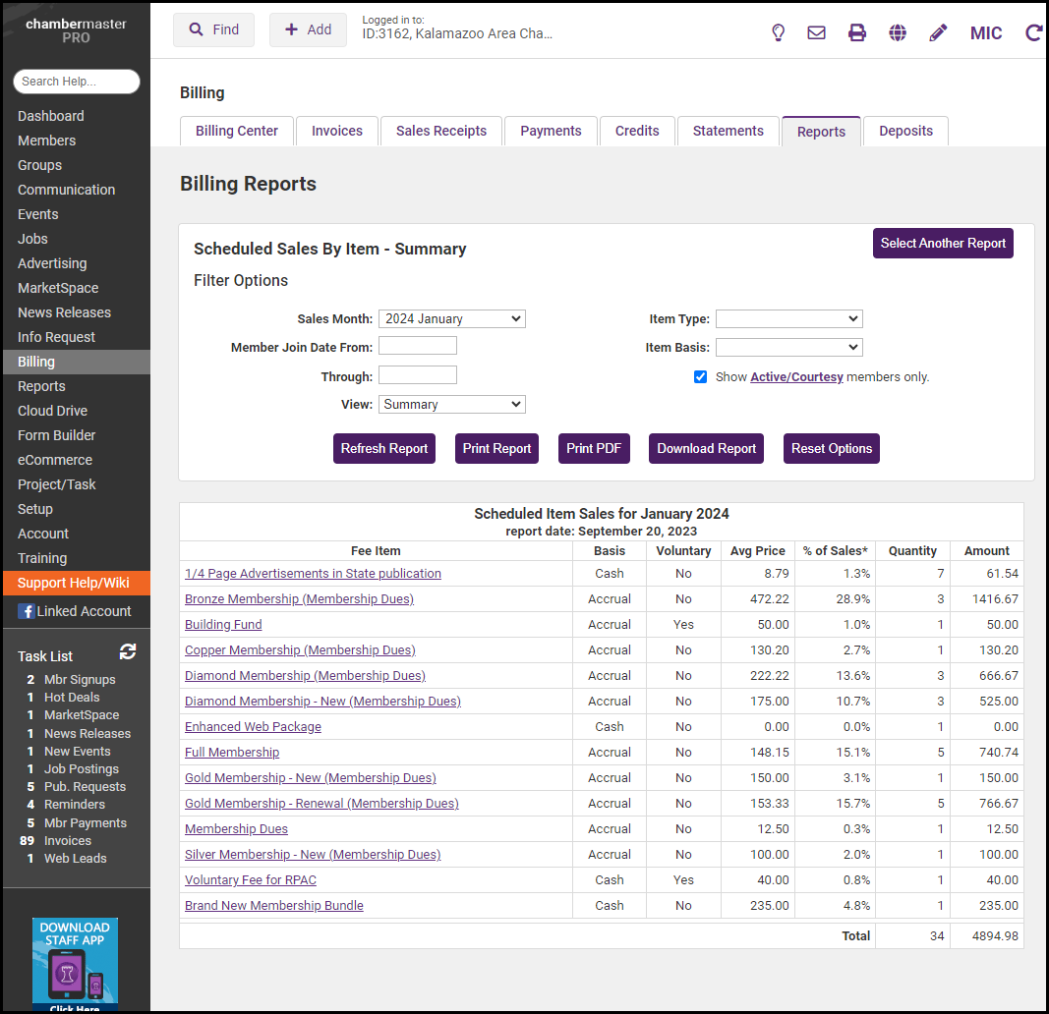Open the Sales Month dropdown
1049x1014 pixels.
click(x=451, y=318)
